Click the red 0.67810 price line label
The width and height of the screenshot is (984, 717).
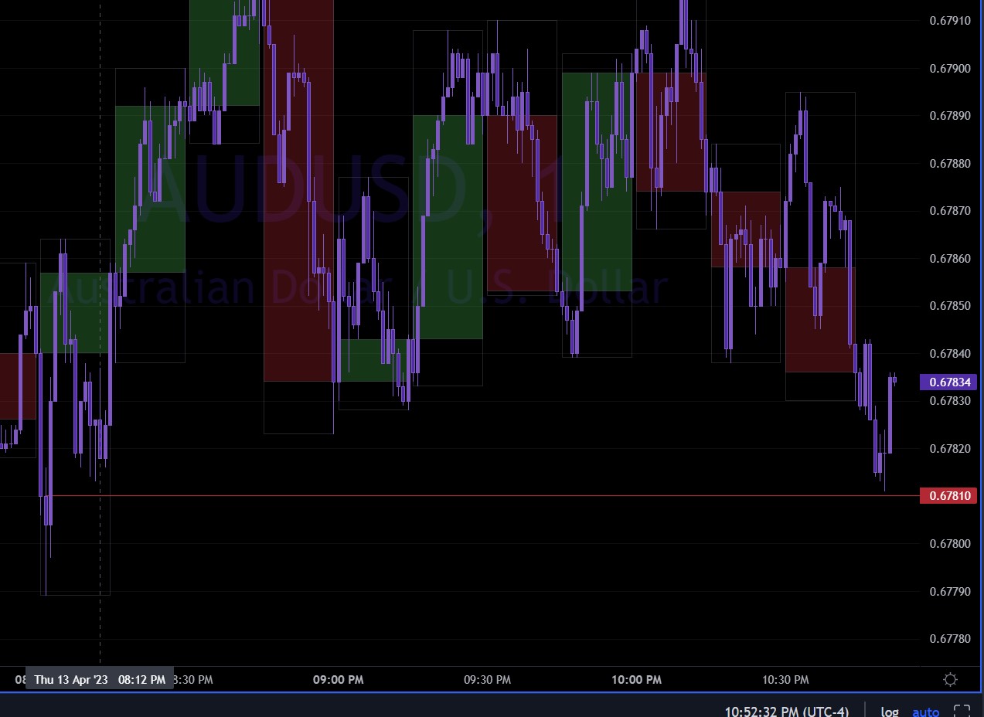[x=949, y=495]
